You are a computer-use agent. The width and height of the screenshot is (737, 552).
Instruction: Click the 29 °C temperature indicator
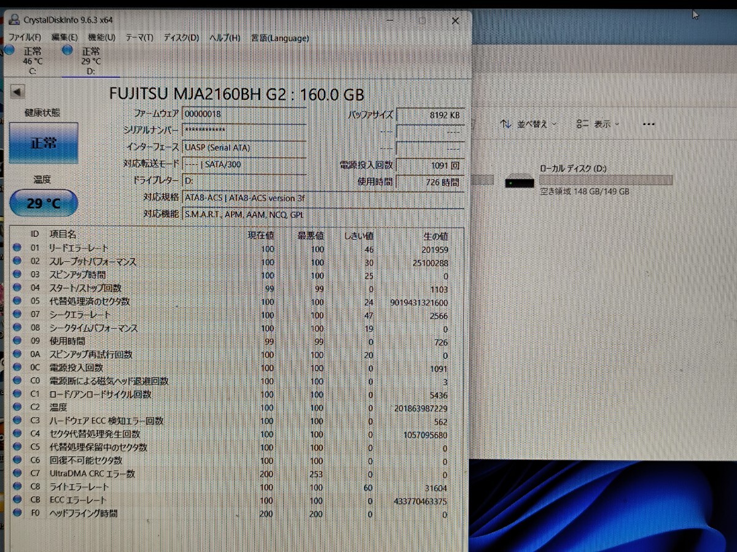[x=44, y=203]
